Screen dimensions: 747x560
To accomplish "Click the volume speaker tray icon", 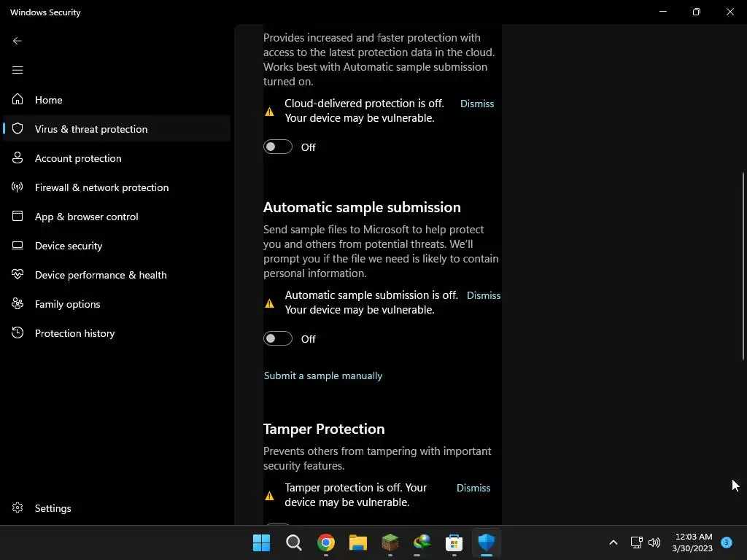I will [x=654, y=542].
